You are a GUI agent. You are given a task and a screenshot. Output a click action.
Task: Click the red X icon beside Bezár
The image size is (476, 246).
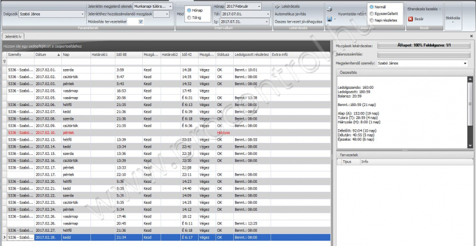pyautogui.click(x=411, y=19)
